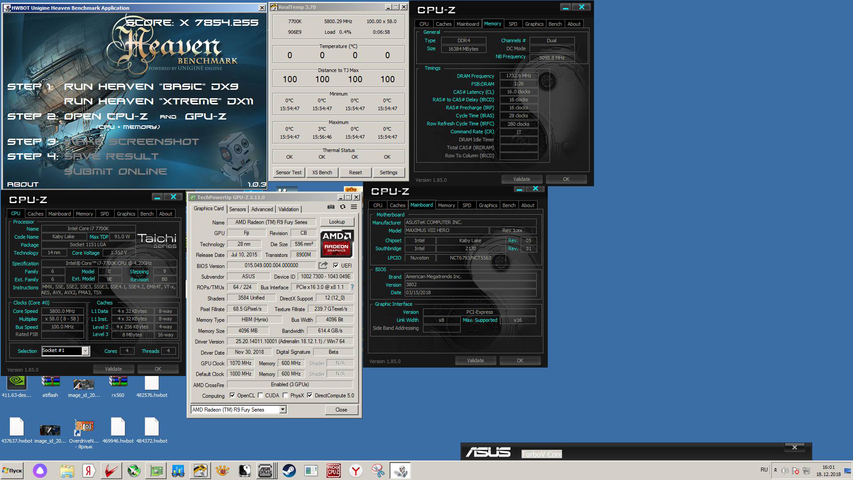Click the TurboV Core title in ASUS window
This screenshot has width=853, height=480.
(x=542, y=454)
